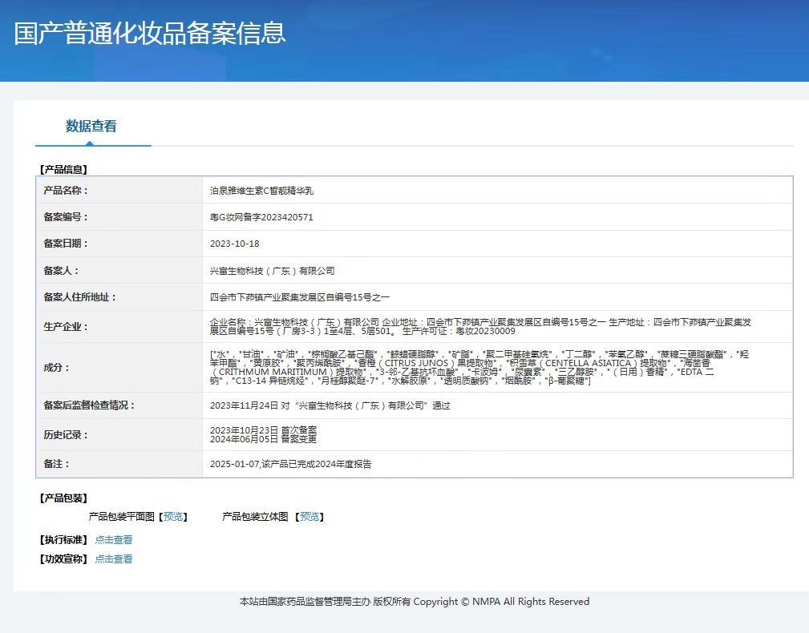
Task: Click the 生产企业 details text
Action: 480,326
